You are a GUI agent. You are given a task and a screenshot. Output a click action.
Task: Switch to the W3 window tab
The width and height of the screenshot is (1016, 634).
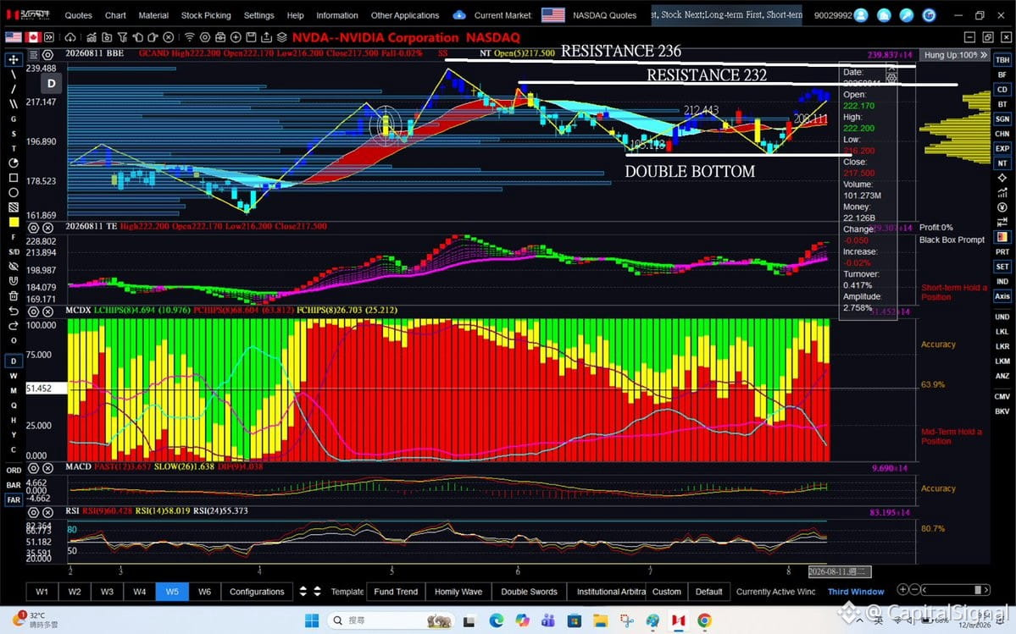click(x=107, y=592)
